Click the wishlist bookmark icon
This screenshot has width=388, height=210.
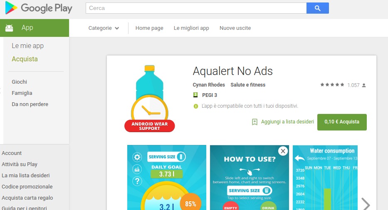(255, 122)
